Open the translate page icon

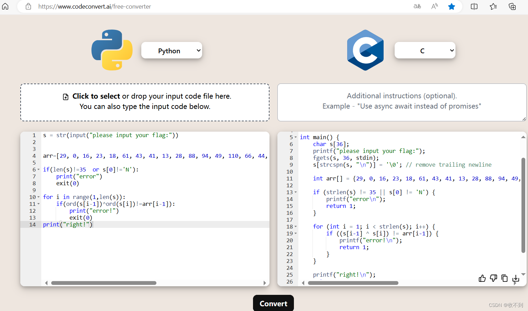click(x=417, y=6)
